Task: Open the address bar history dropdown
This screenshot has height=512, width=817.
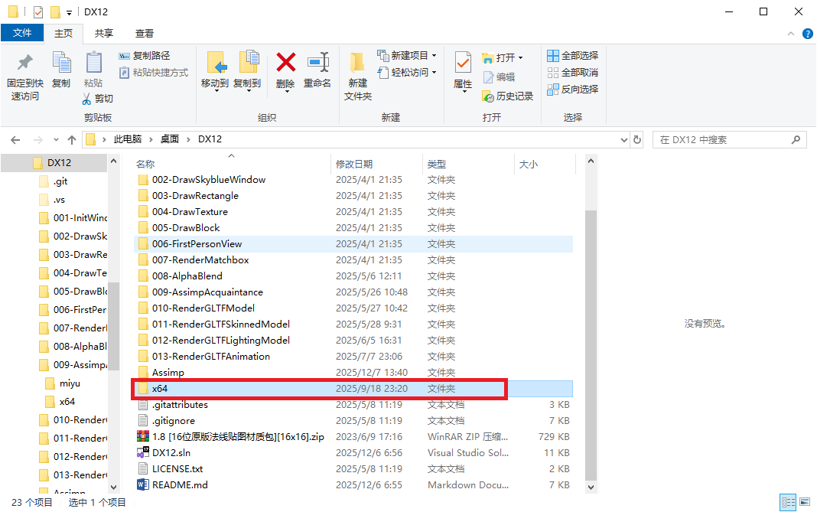Action: 624,140
